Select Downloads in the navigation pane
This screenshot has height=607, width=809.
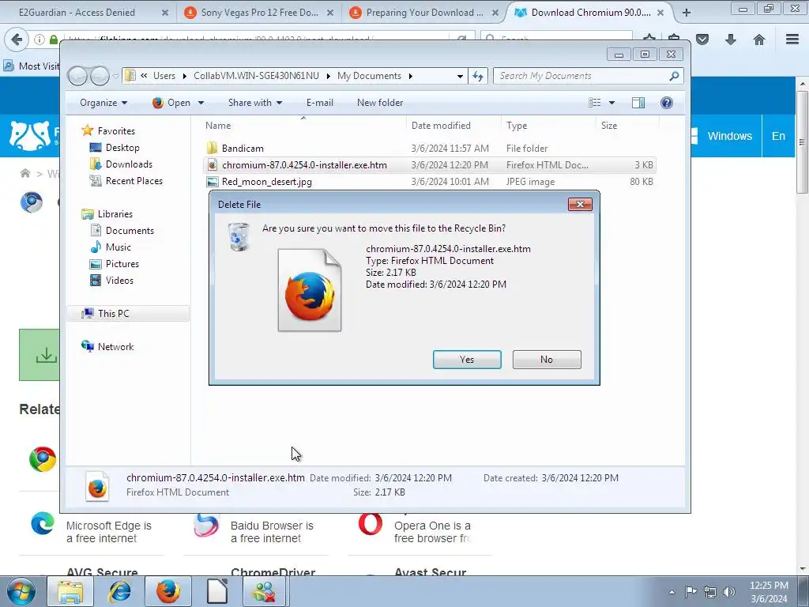tap(129, 164)
